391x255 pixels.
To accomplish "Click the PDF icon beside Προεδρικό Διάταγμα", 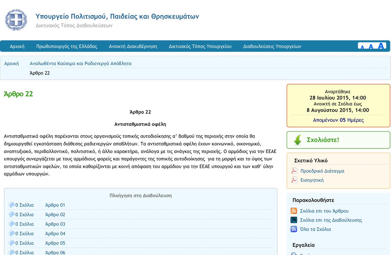I will (x=294, y=171).
